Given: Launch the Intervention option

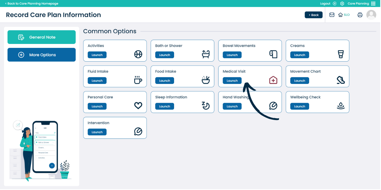Looking at the screenshot, I should [x=97, y=132].
